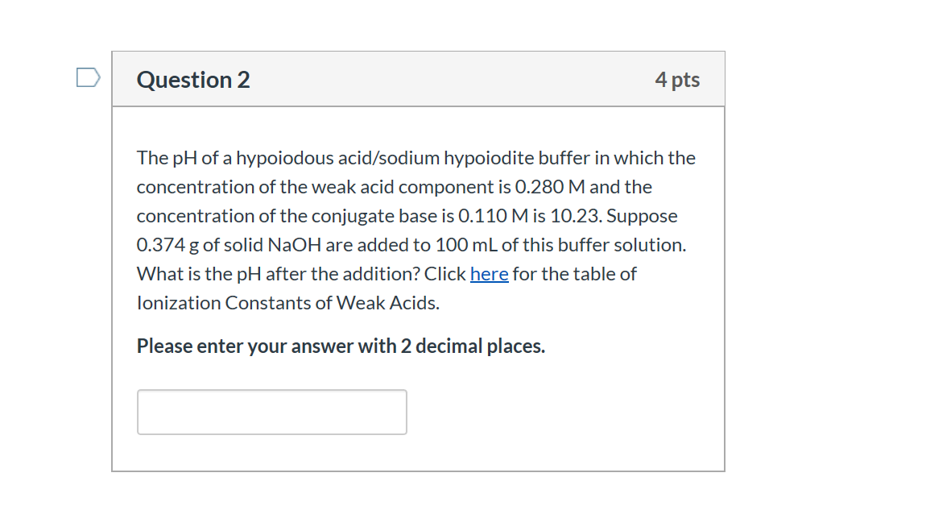
Task: Select the bold answer-format instruction line
Action: point(341,345)
